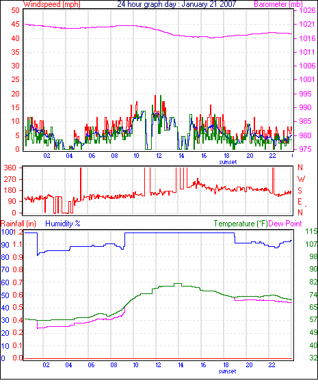
Task: Click hour 04 on the windspeed chart time axis
Action: [69, 156]
